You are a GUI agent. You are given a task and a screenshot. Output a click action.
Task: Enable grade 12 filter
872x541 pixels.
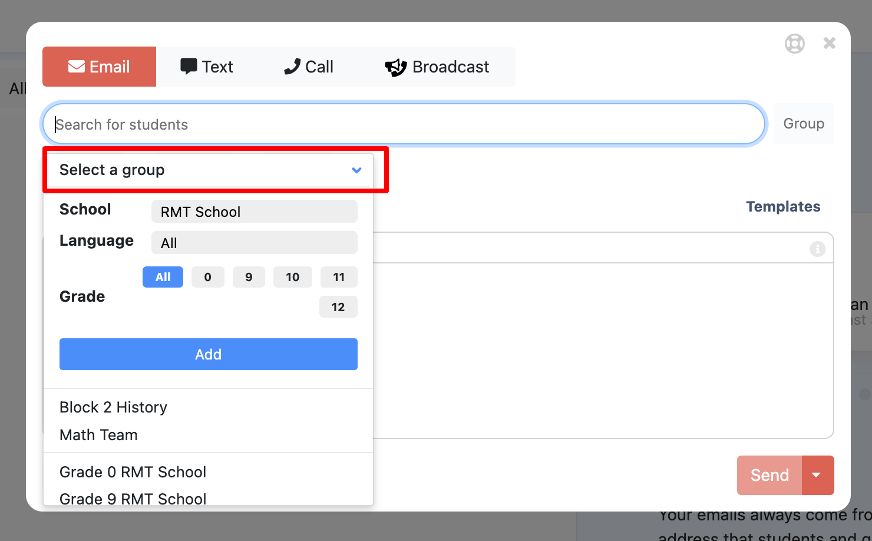[338, 307]
